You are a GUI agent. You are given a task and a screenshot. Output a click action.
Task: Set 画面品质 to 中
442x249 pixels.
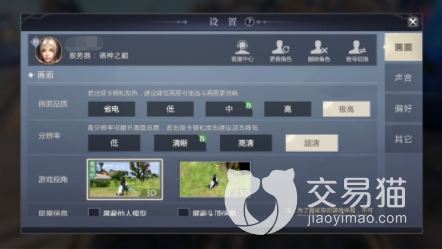(x=229, y=109)
